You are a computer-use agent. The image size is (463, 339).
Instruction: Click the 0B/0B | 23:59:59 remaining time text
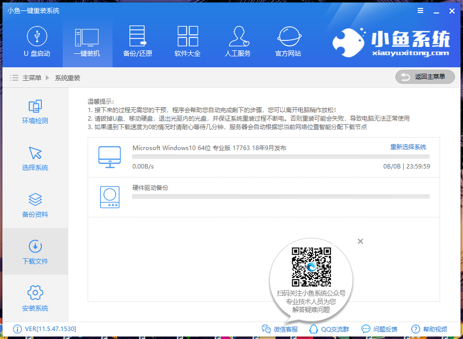(407, 167)
